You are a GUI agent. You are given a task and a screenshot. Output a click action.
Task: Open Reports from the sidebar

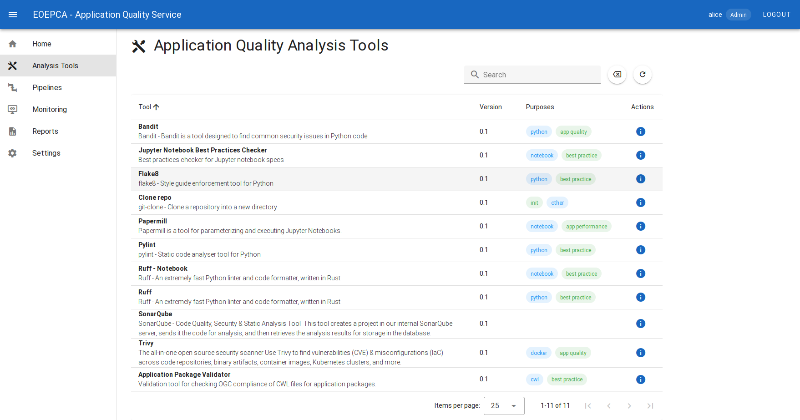coord(58,131)
